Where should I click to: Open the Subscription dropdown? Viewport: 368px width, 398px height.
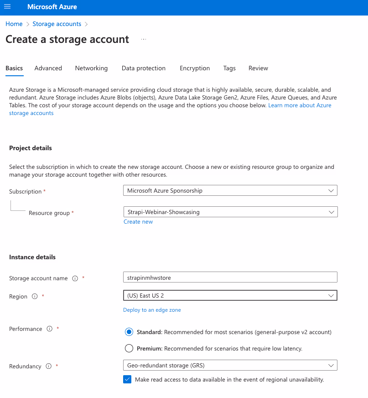tap(230, 190)
